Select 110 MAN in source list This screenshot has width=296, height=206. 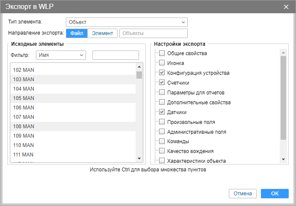73,145
